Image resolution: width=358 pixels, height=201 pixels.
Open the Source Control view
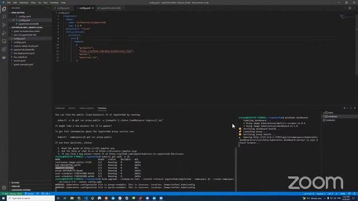pos(4,25)
